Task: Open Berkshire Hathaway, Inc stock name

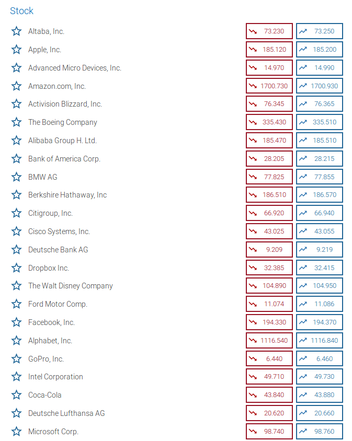Action: coord(67,195)
